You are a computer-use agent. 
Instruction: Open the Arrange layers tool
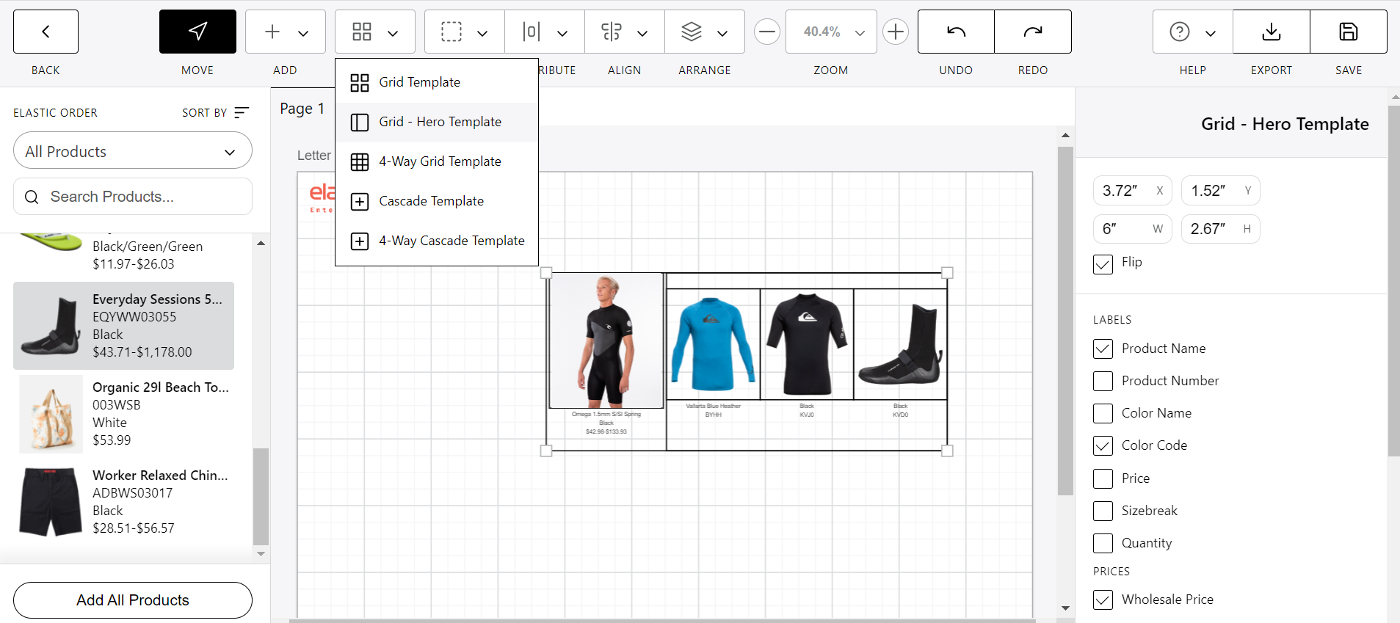(704, 32)
